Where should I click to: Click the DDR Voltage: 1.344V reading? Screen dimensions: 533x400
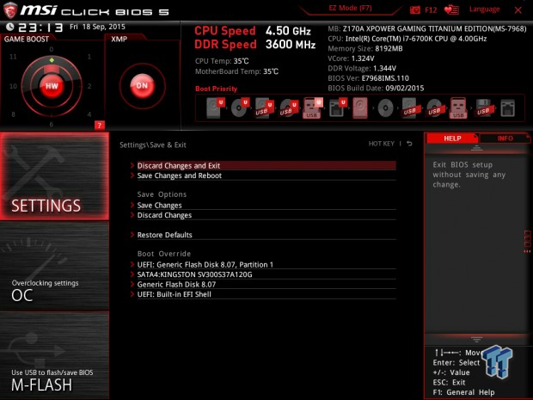click(x=362, y=68)
